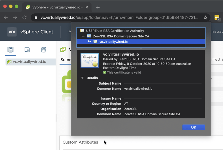Screen dimensions: 223x150
Task: Click the Organisation value ZeroSSL
Action: click(131, 109)
